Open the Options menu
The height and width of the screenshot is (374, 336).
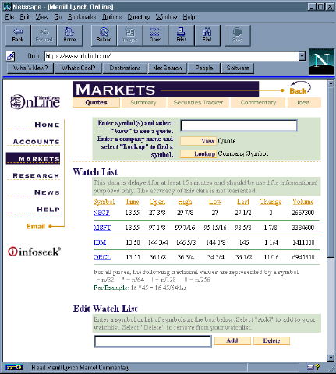pos(111,17)
